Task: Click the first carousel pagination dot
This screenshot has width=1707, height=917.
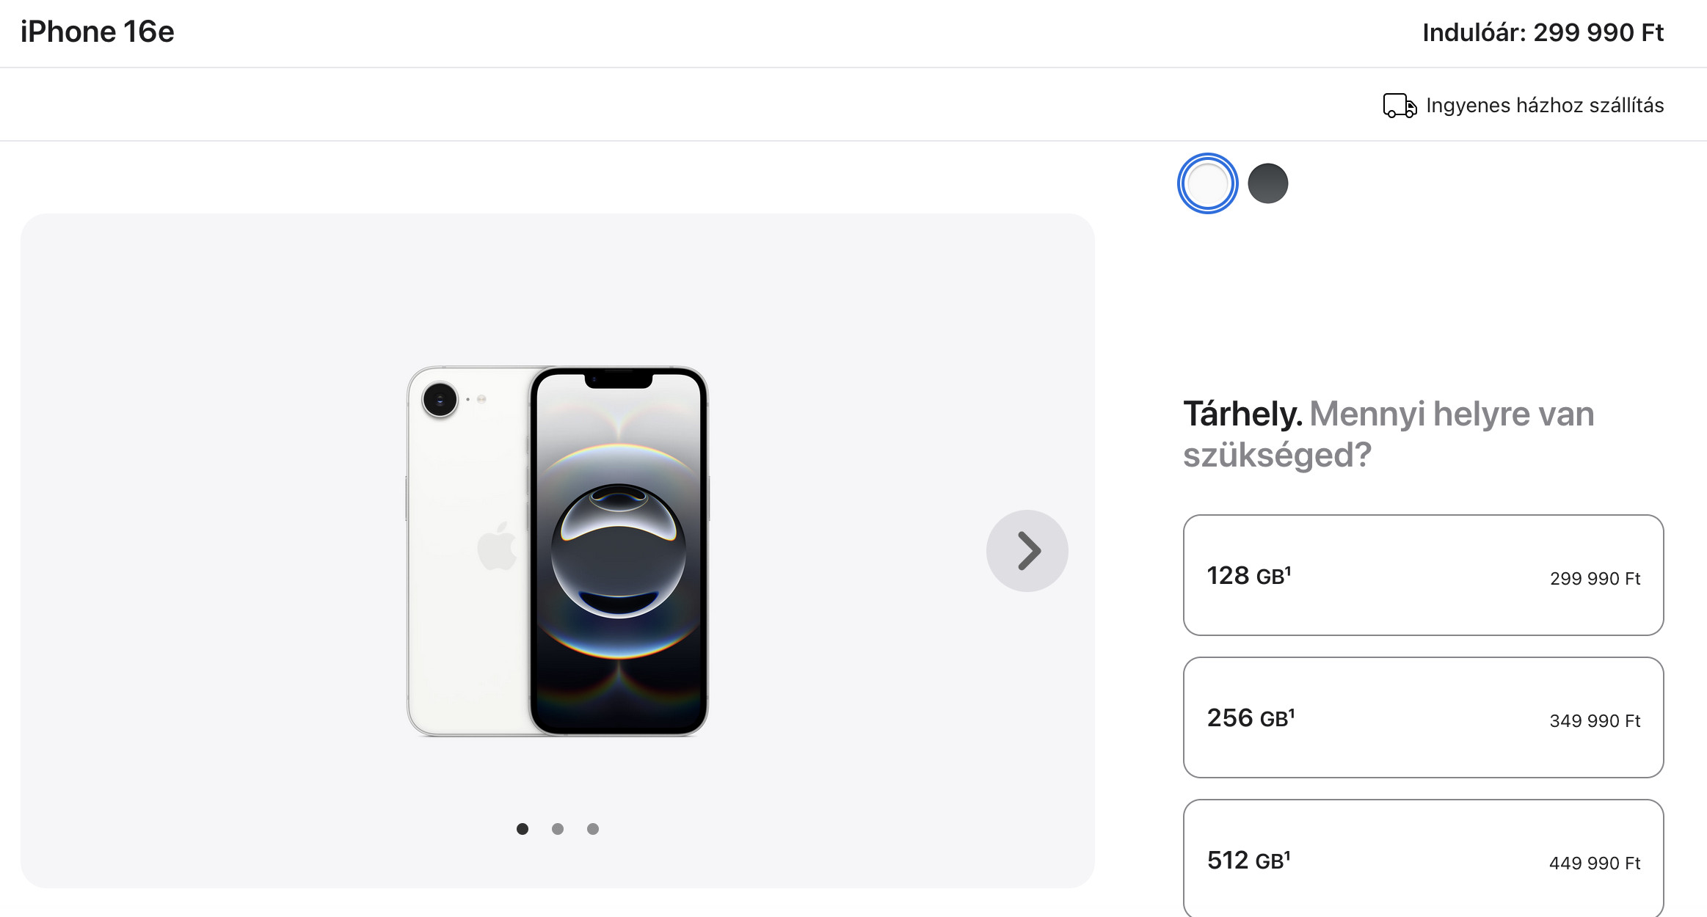Action: click(x=523, y=828)
